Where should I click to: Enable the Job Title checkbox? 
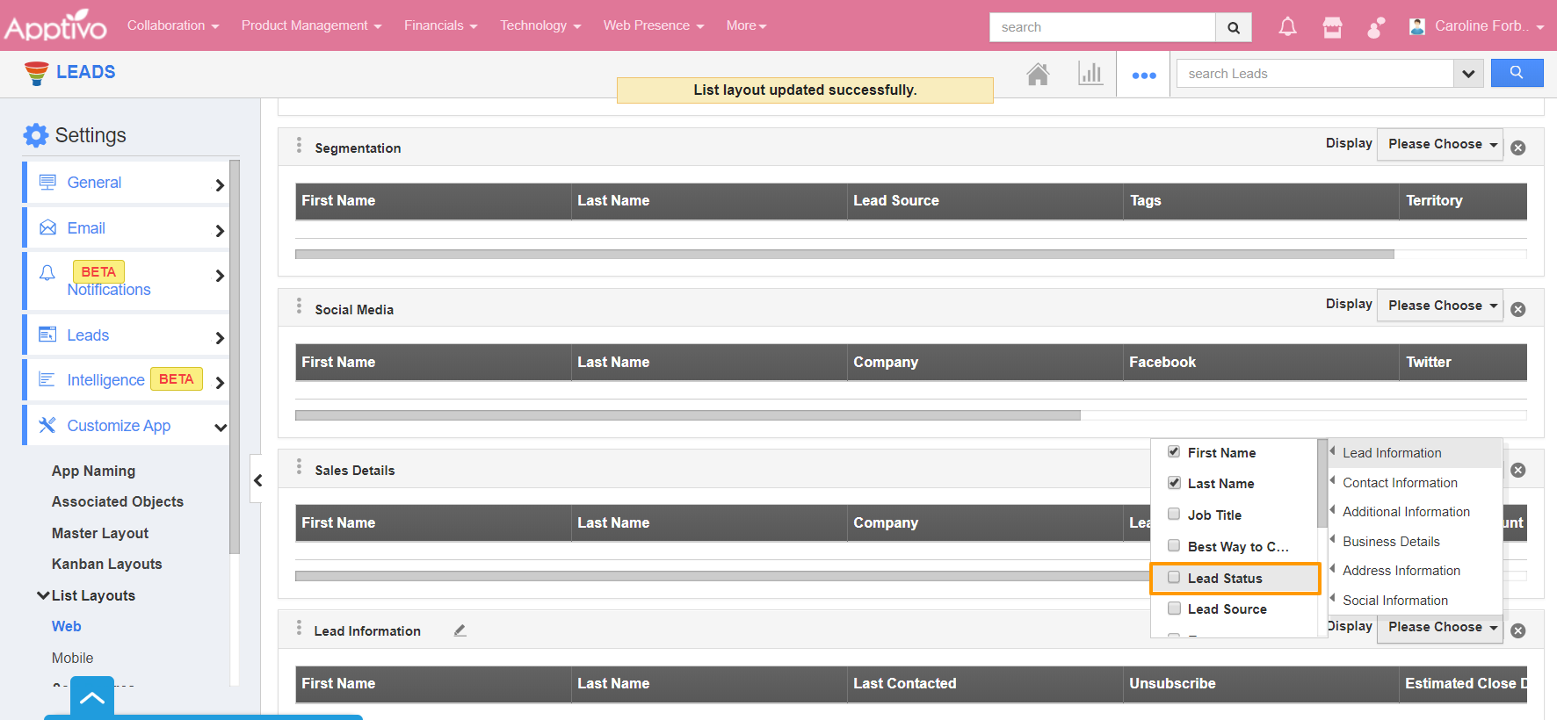(x=1174, y=515)
